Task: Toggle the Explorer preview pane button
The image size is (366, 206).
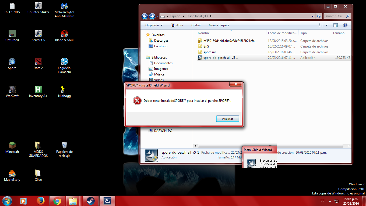Action: coord(335,25)
